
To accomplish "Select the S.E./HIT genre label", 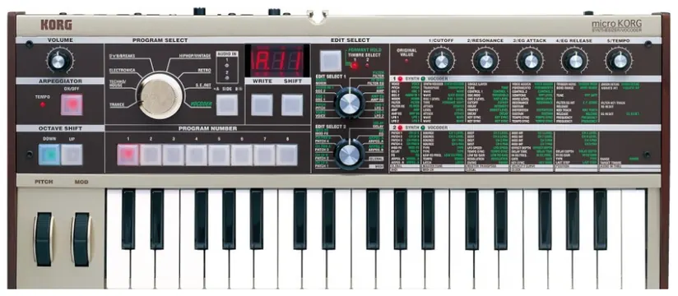I will coord(203,86).
